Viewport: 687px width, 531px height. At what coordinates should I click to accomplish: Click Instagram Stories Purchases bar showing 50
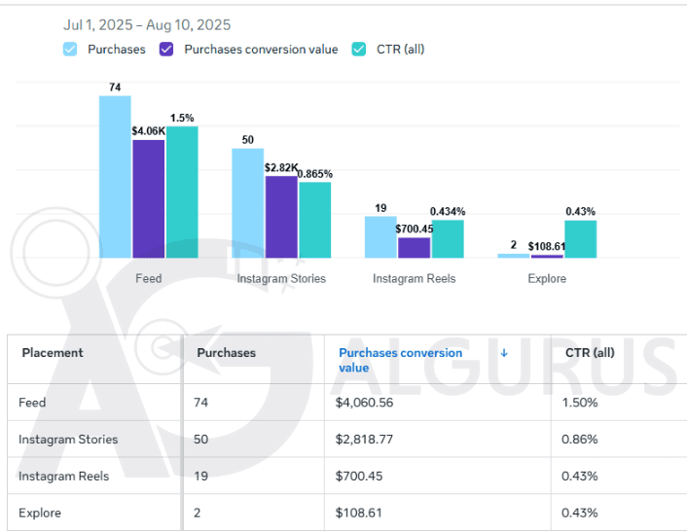pos(247,203)
